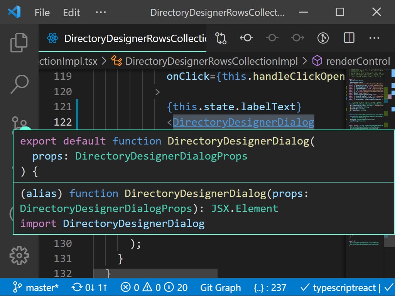Screen dimensions: 395x296
Task: Open the renderControl breadcrumb symbol dropdown
Action: pos(351,61)
